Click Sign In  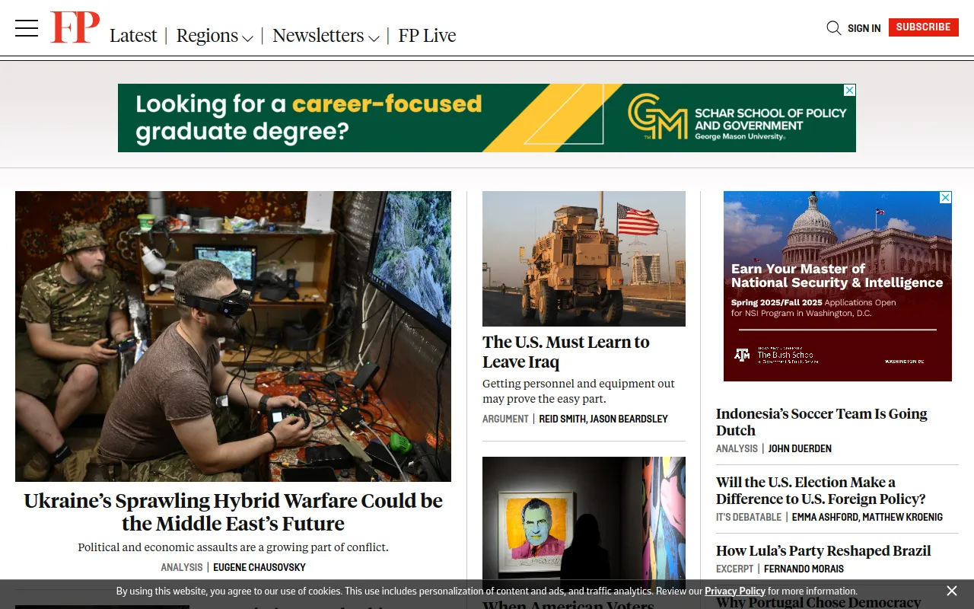pos(864,28)
